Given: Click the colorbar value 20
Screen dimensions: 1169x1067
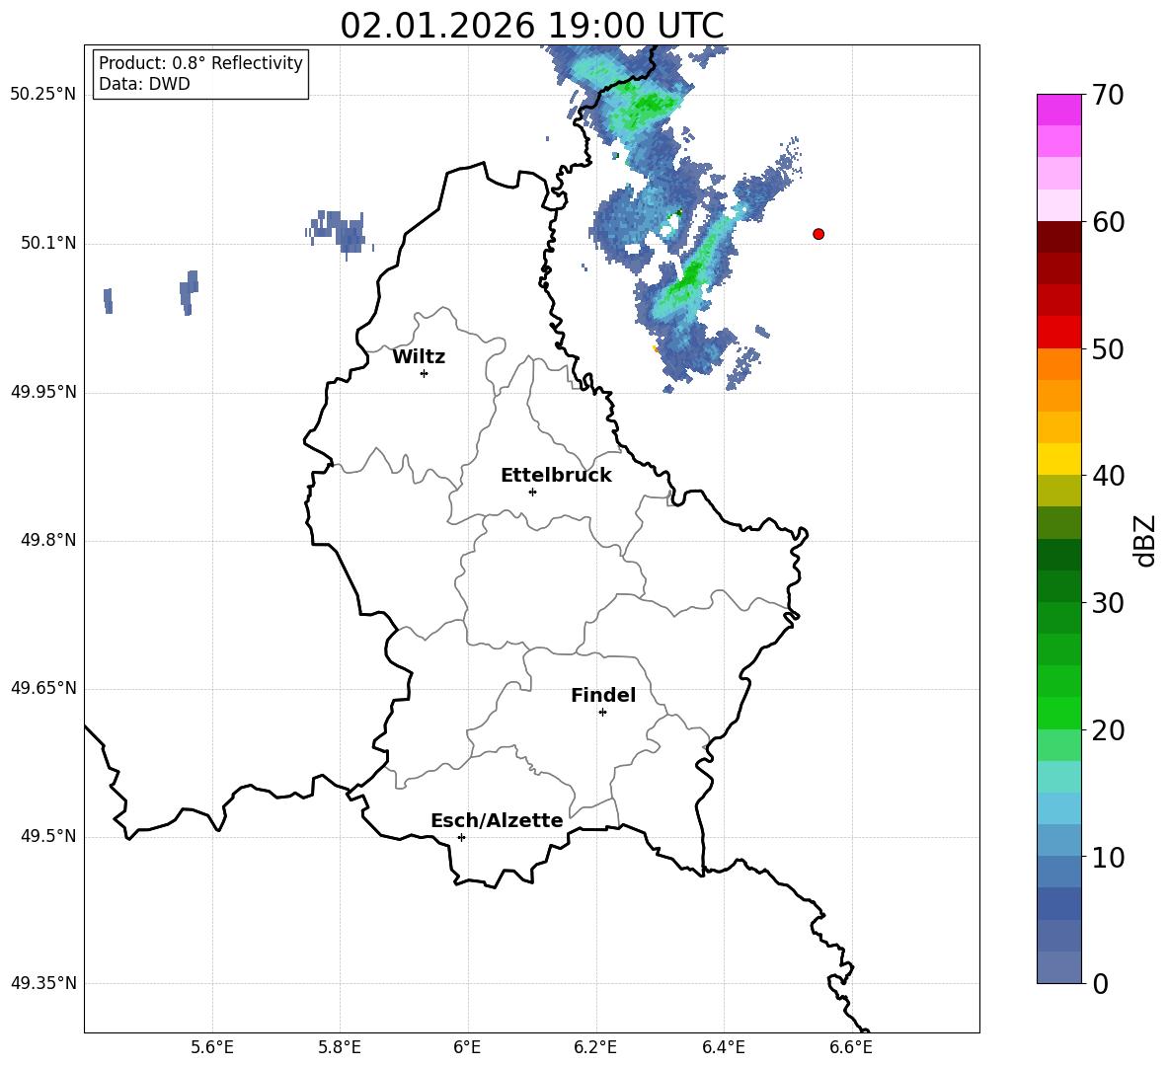Looking at the screenshot, I should tap(1108, 730).
